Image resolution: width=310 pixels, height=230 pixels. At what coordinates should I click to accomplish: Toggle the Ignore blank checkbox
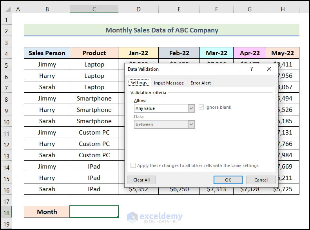201,107
